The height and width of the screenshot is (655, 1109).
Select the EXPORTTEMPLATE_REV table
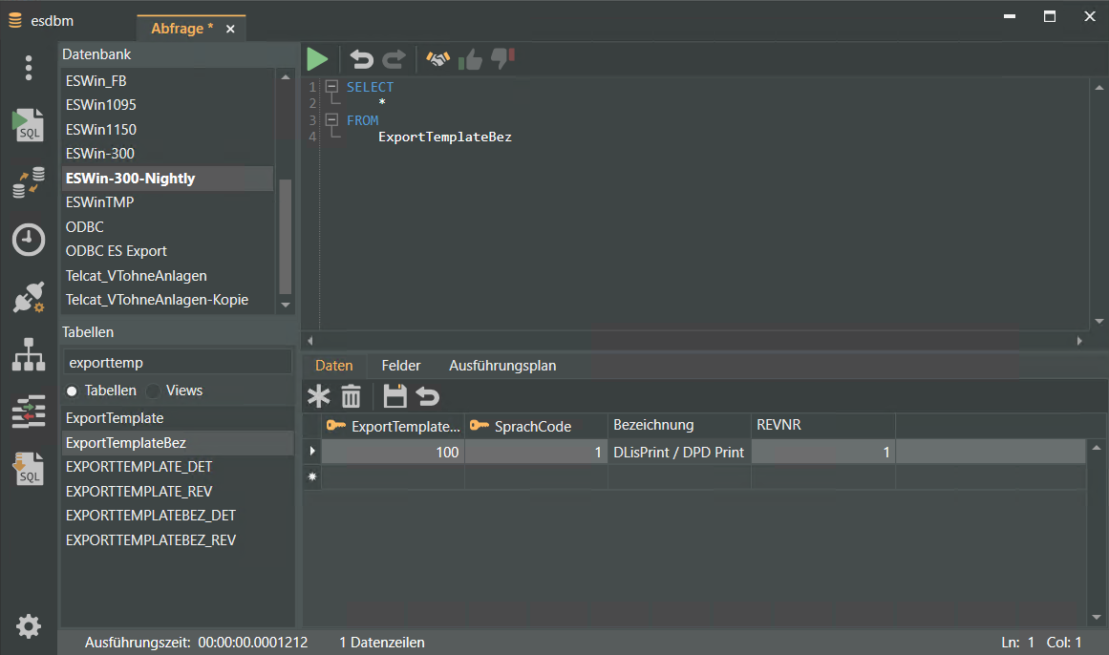[x=139, y=492]
